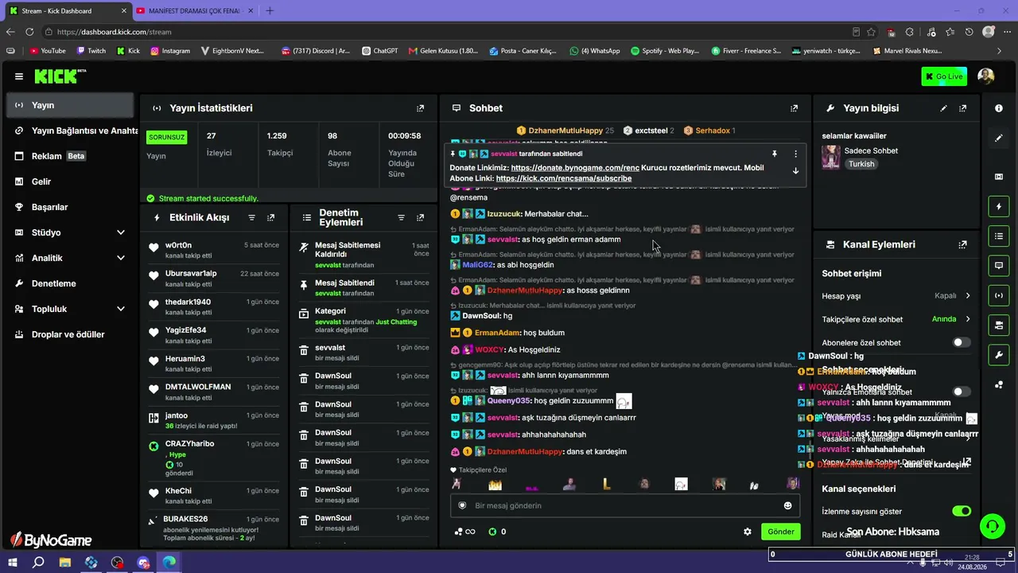Click the chat identity shield icon in message box
The image size is (1018, 573).
[x=462, y=505]
